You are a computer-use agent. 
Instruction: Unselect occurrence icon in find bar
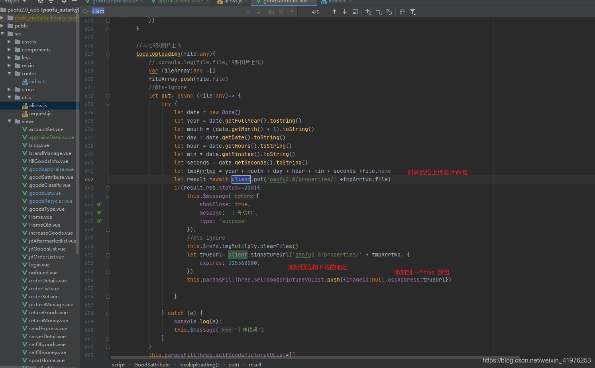click(379, 12)
